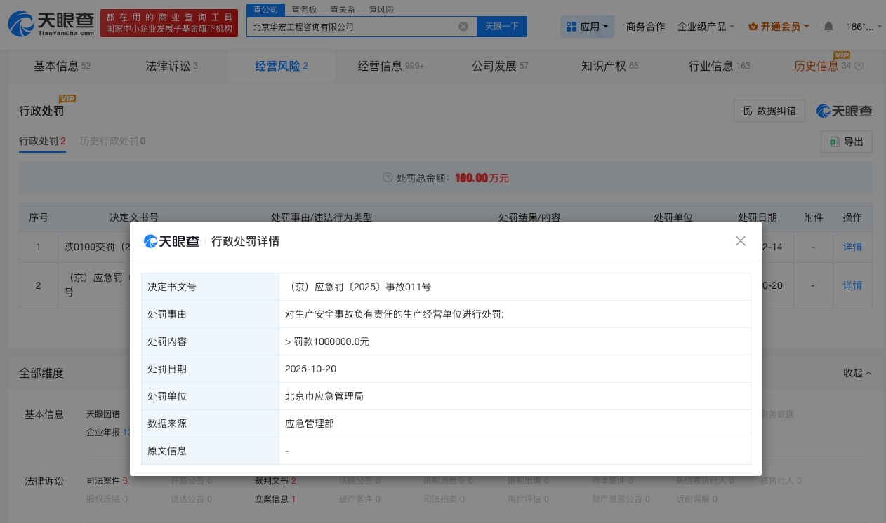This screenshot has height=523, width=886.
Task: Close the 行政处罚详情 dialog
Action: [x=740, y=241]
